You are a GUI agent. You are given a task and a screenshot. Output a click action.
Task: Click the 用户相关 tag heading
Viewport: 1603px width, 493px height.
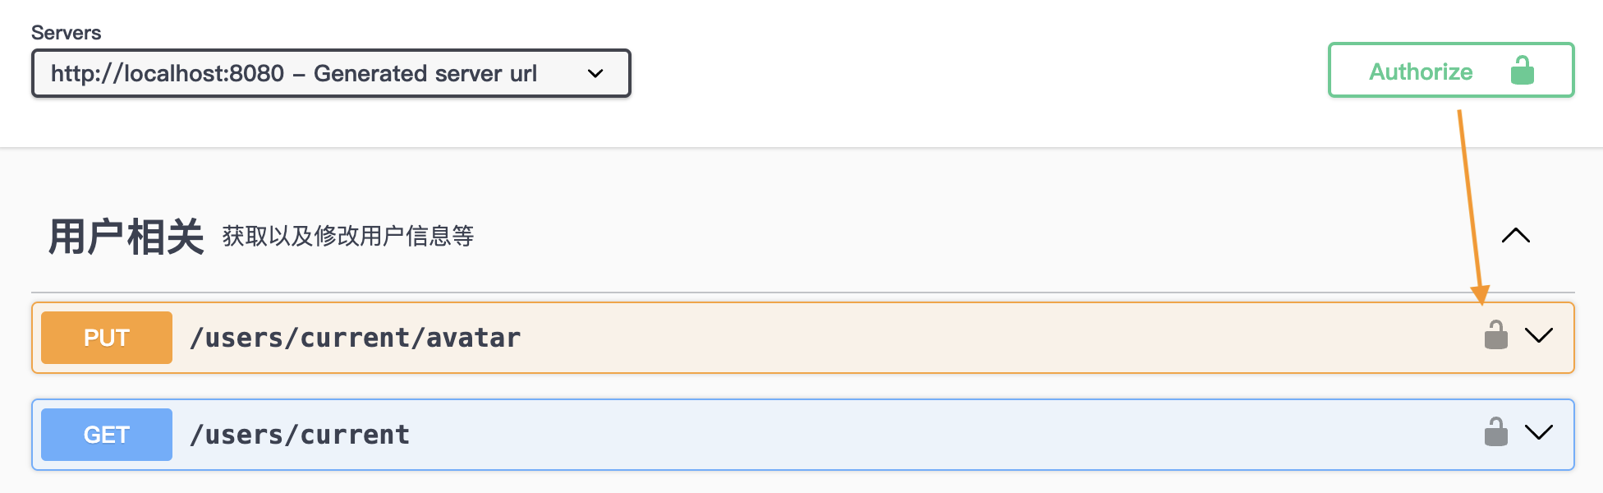(126, 237)
